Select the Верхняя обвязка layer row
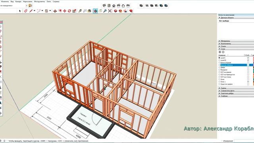This screenshot has height=143, width=254. [236, 65]
